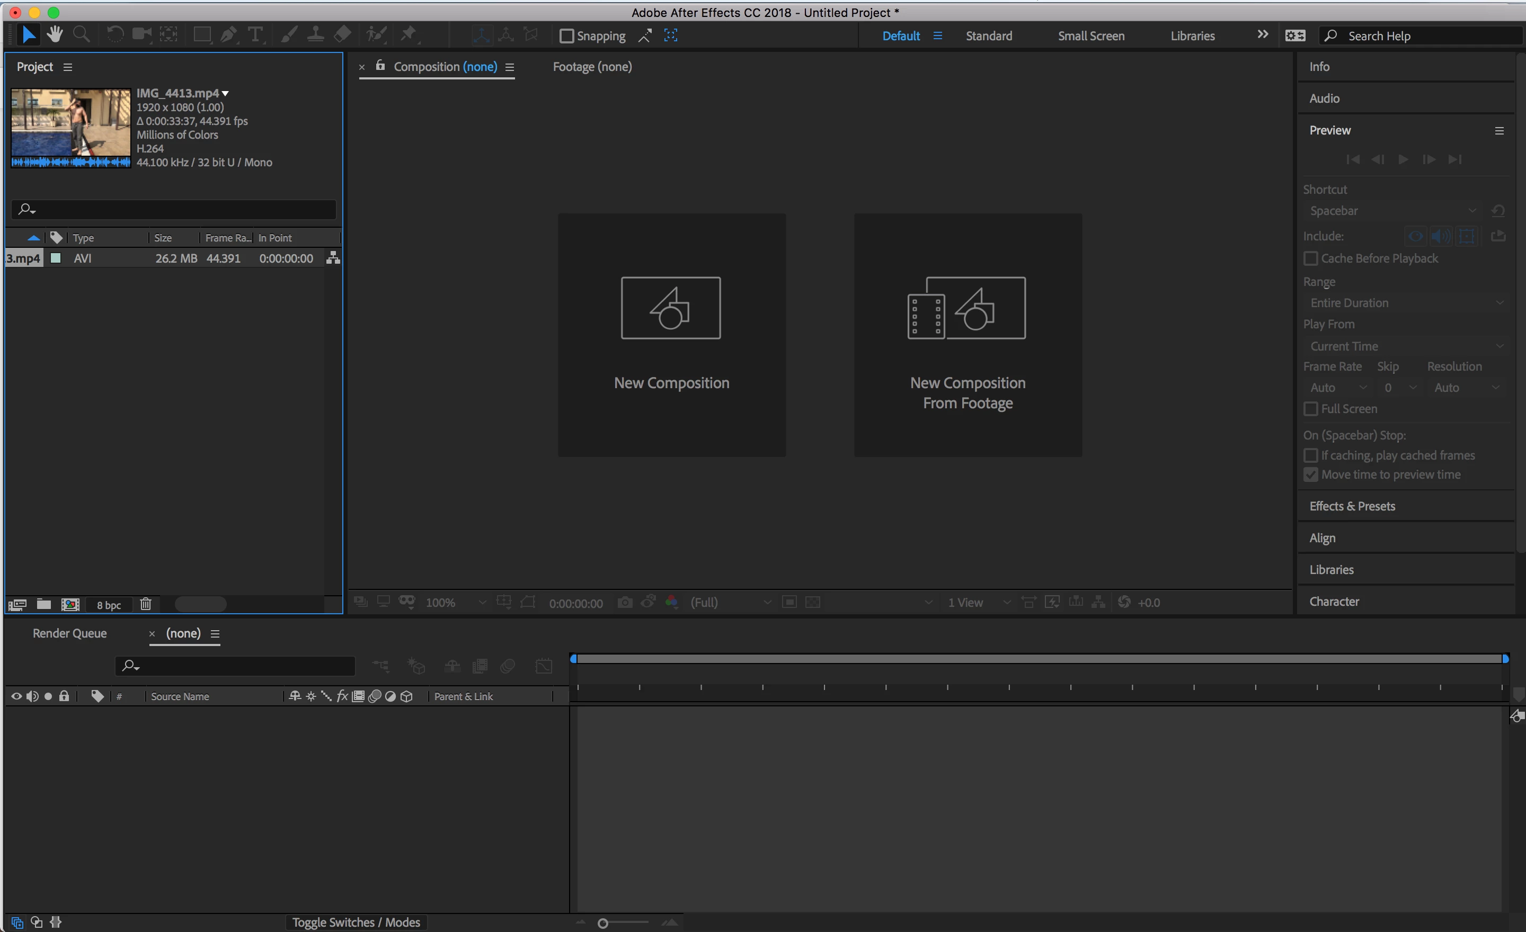Check Cache Before Playback option
This screenshot has width=1526, height=932.
[x=1310, y=258]
